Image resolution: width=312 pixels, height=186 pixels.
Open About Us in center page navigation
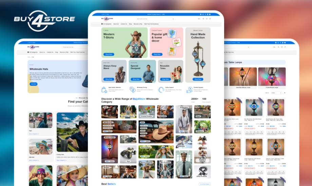(x=116, y=24)
